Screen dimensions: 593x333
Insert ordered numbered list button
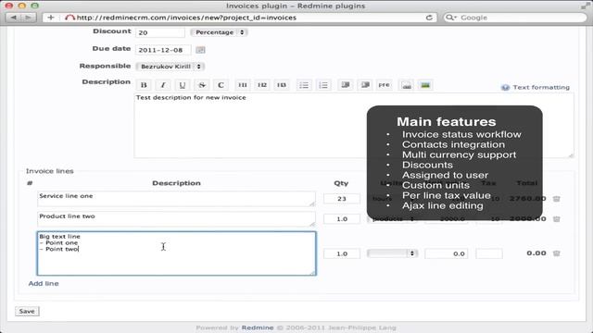point(323,85)
